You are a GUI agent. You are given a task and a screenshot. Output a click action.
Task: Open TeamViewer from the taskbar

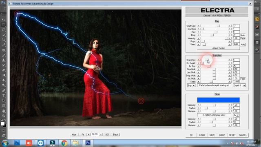click(x=41, y=143)
